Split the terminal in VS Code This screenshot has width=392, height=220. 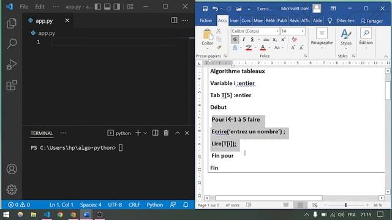[155, 133]
